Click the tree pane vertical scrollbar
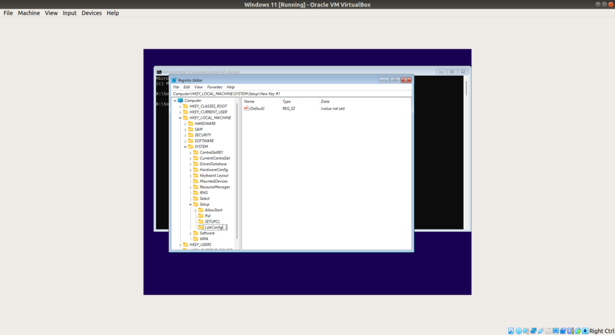 [237, 171]
